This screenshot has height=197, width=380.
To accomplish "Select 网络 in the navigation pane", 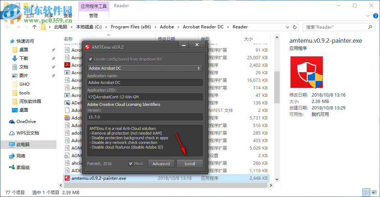I will (20, 156).
